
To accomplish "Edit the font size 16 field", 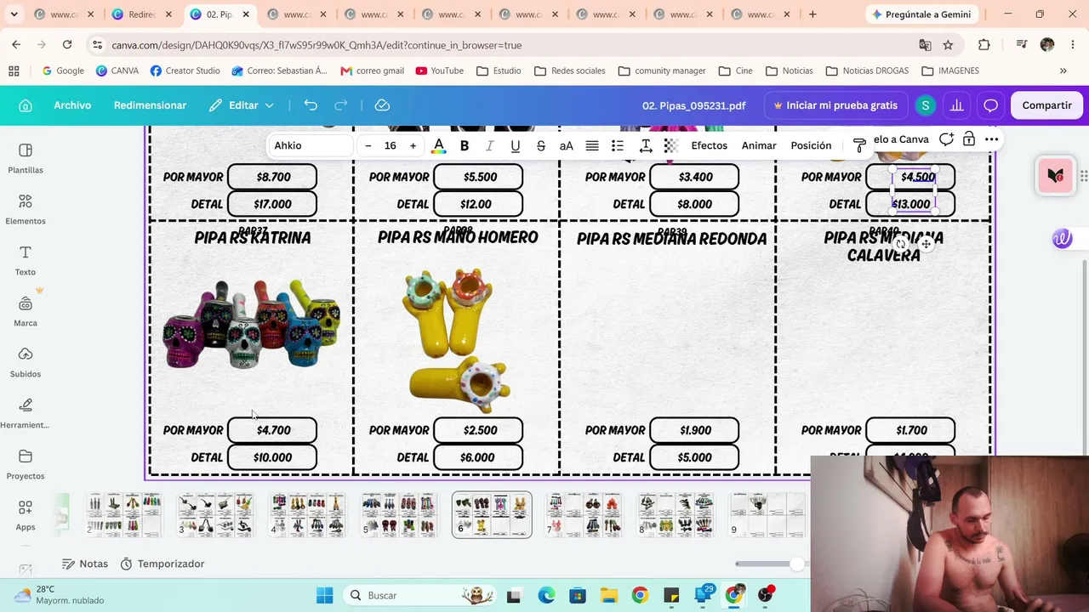I will coord(391,146).
